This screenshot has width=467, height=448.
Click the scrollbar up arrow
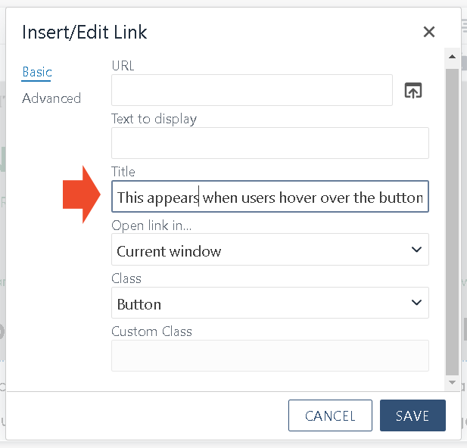(x=452, y=57)
